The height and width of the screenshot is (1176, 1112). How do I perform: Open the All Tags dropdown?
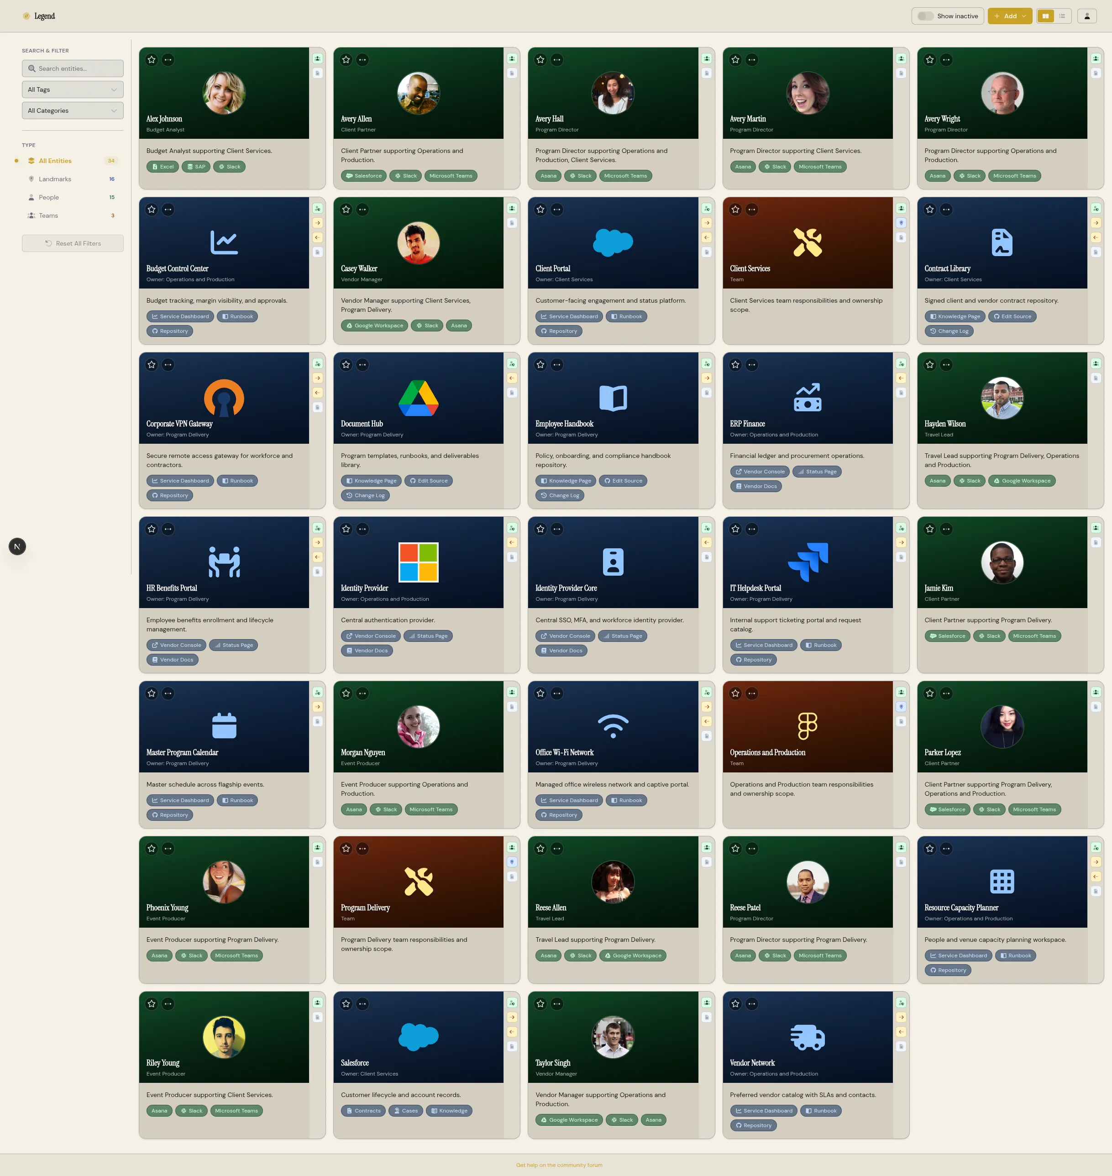73,89
